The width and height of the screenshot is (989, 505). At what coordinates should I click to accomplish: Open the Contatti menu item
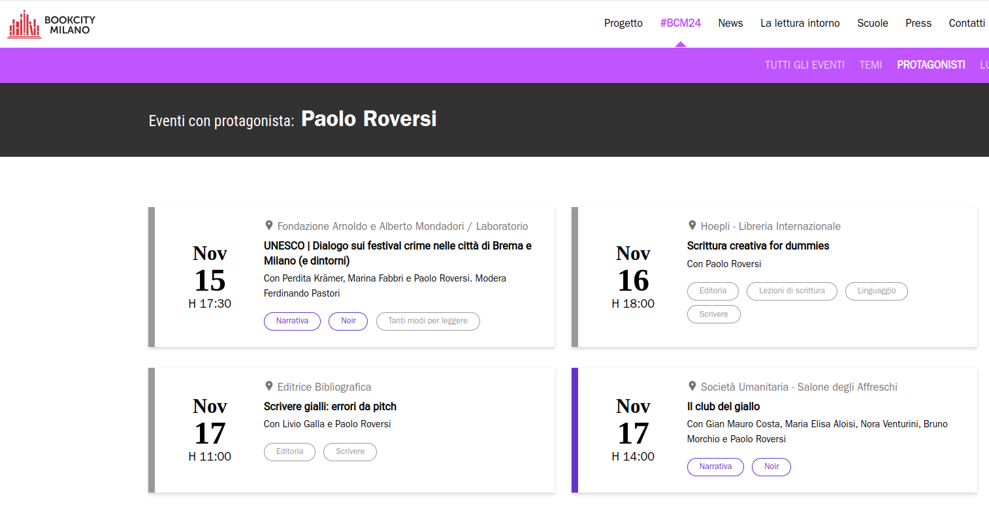point(967,23)
